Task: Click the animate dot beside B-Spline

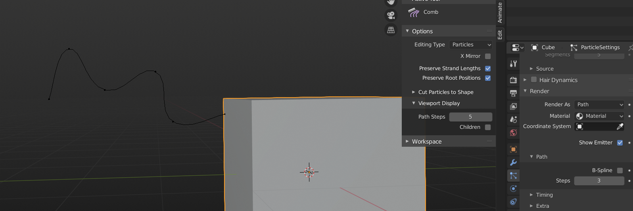Action: point(629,171)
